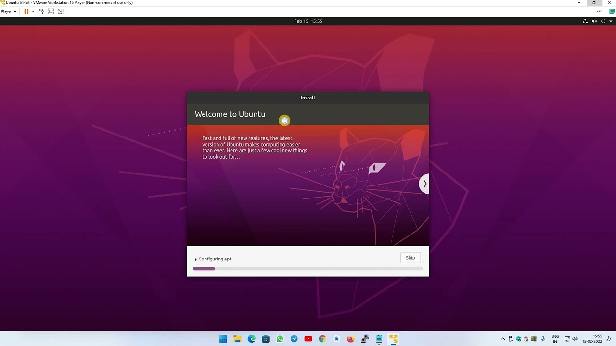Open the power options dropdown beside pause
Screen dimensions: 616x346
(33, 12)
